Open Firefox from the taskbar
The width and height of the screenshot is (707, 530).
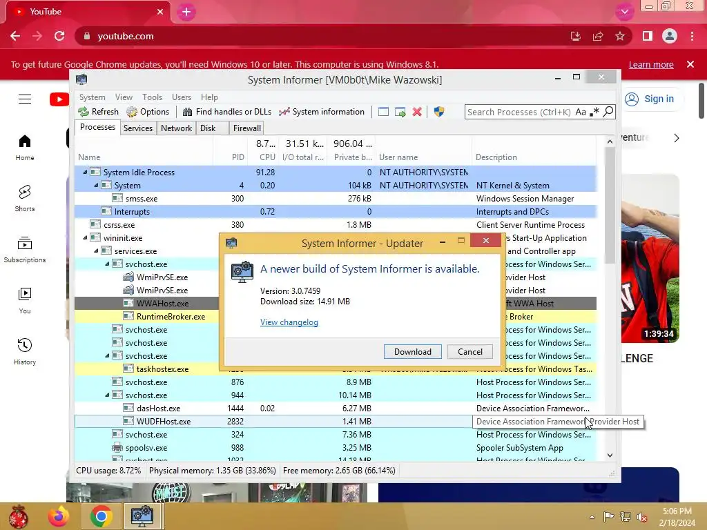point(59,516)
